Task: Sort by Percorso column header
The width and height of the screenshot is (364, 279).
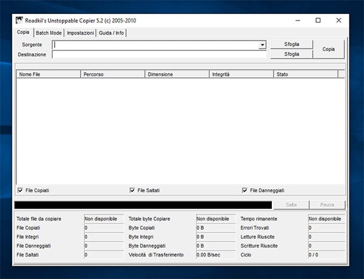Action: click(x=113, y=74)
